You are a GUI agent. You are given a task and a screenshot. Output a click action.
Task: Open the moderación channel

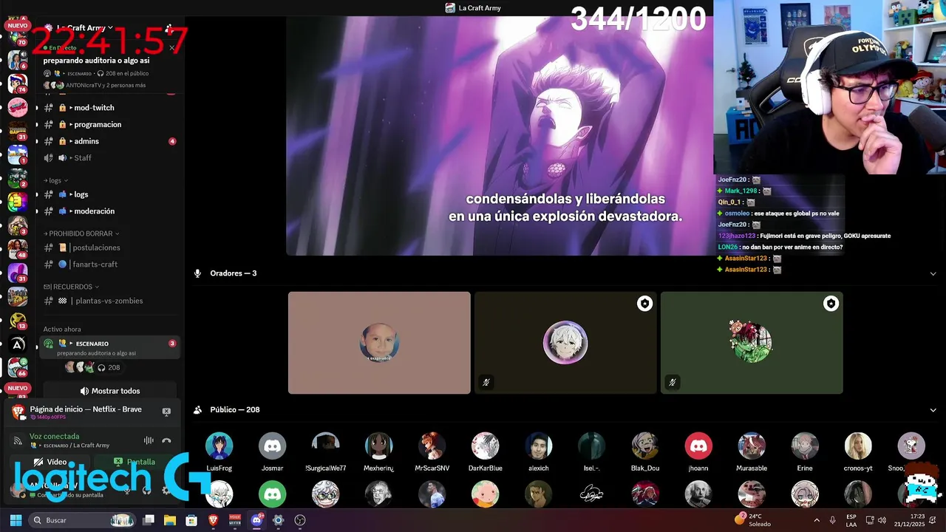(108, 211)
